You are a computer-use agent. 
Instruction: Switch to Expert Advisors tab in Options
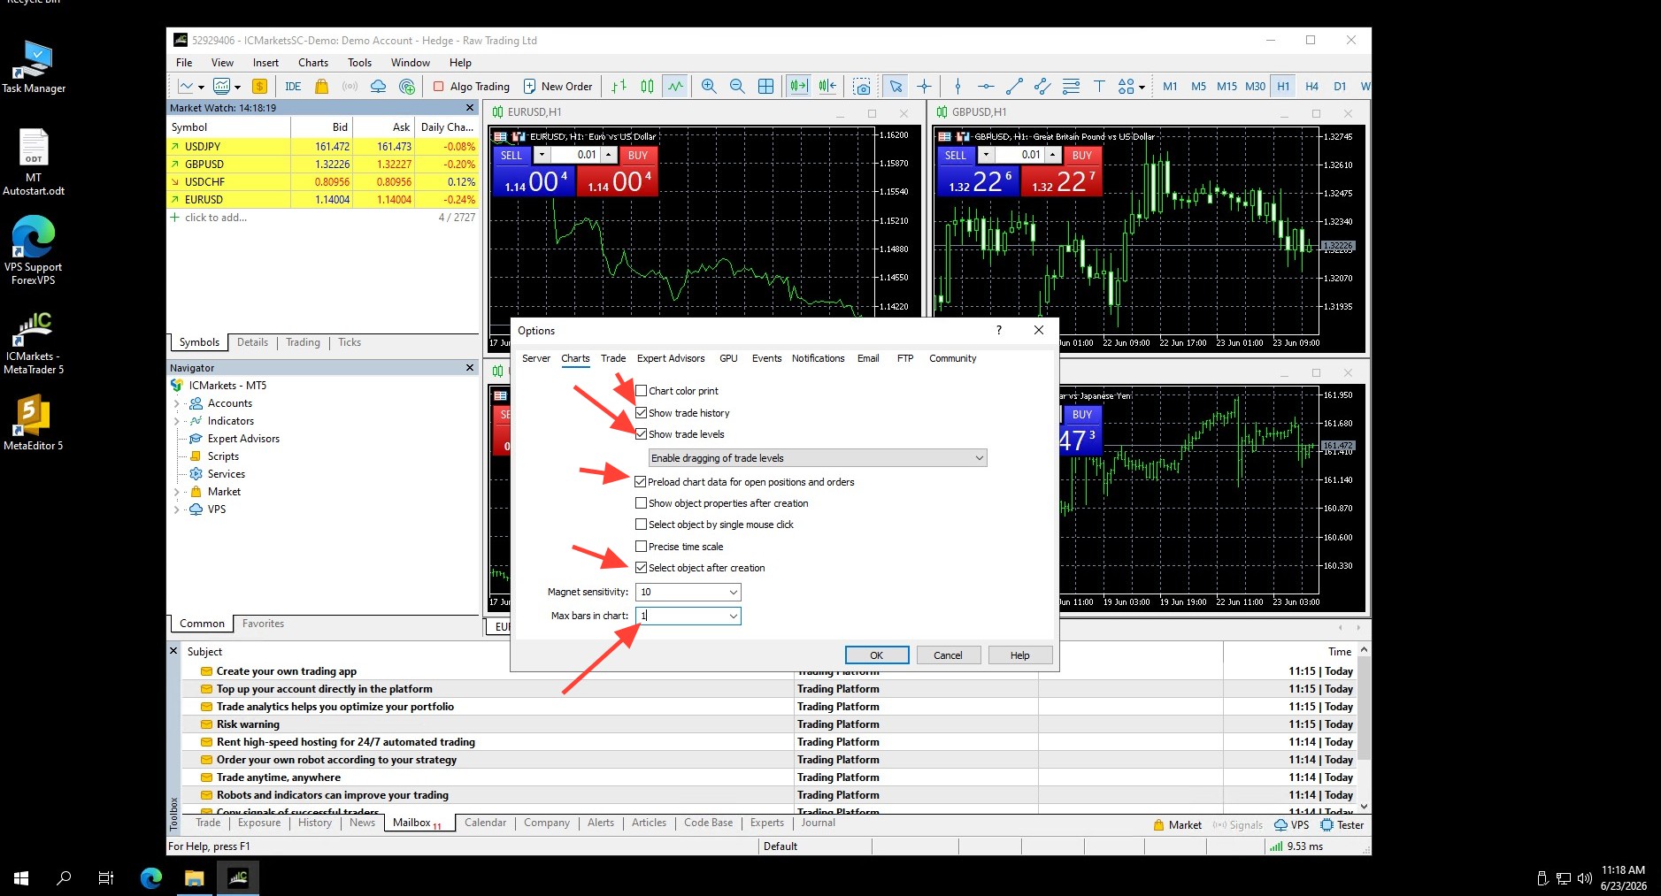[671, 358]
